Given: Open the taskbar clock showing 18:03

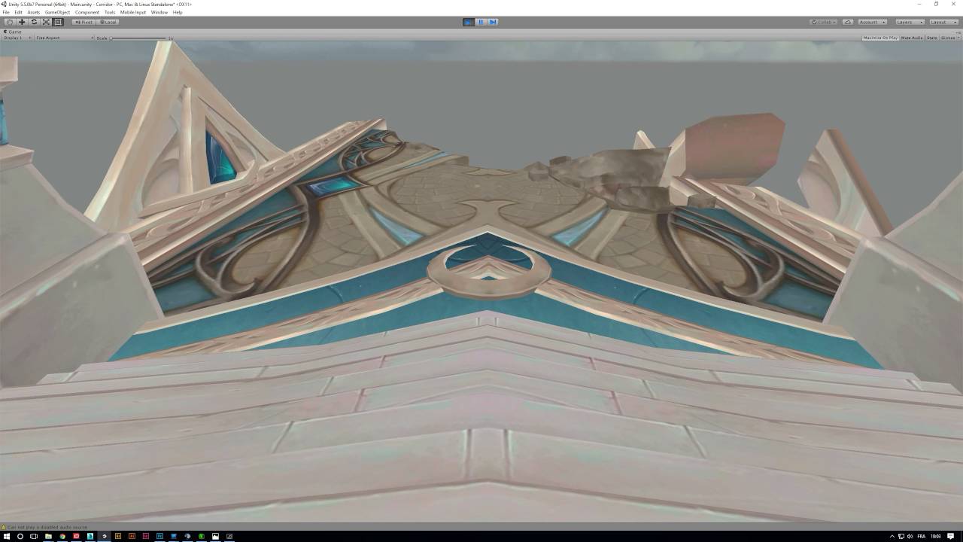Looking at the screenshot, I should point(935,536).
